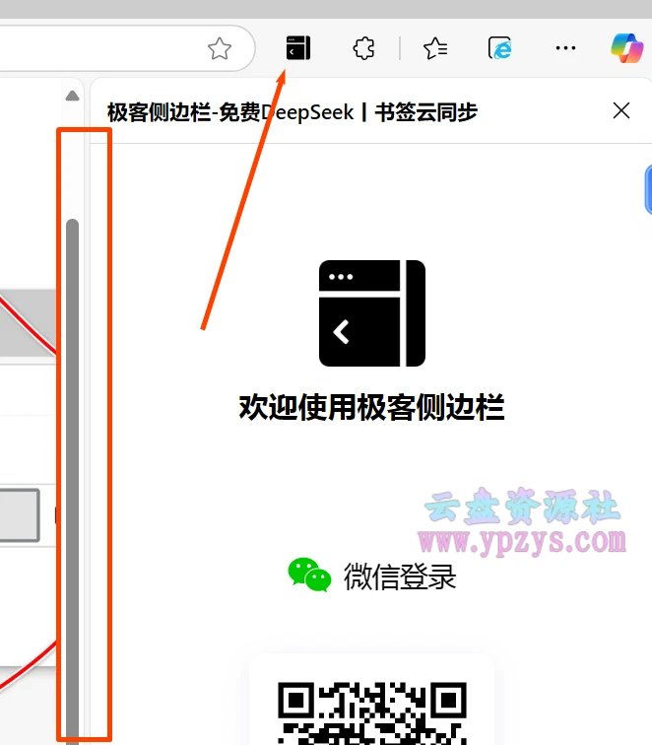Screen dimensions: 652x745
Task: Click inside the browser address bar
Action: [x=98, y=48]
